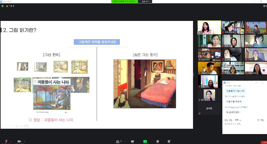Select the yellow-highlighted active speaker video tile
The height and width of the screenshot is (144, 267).
point(209,27)
